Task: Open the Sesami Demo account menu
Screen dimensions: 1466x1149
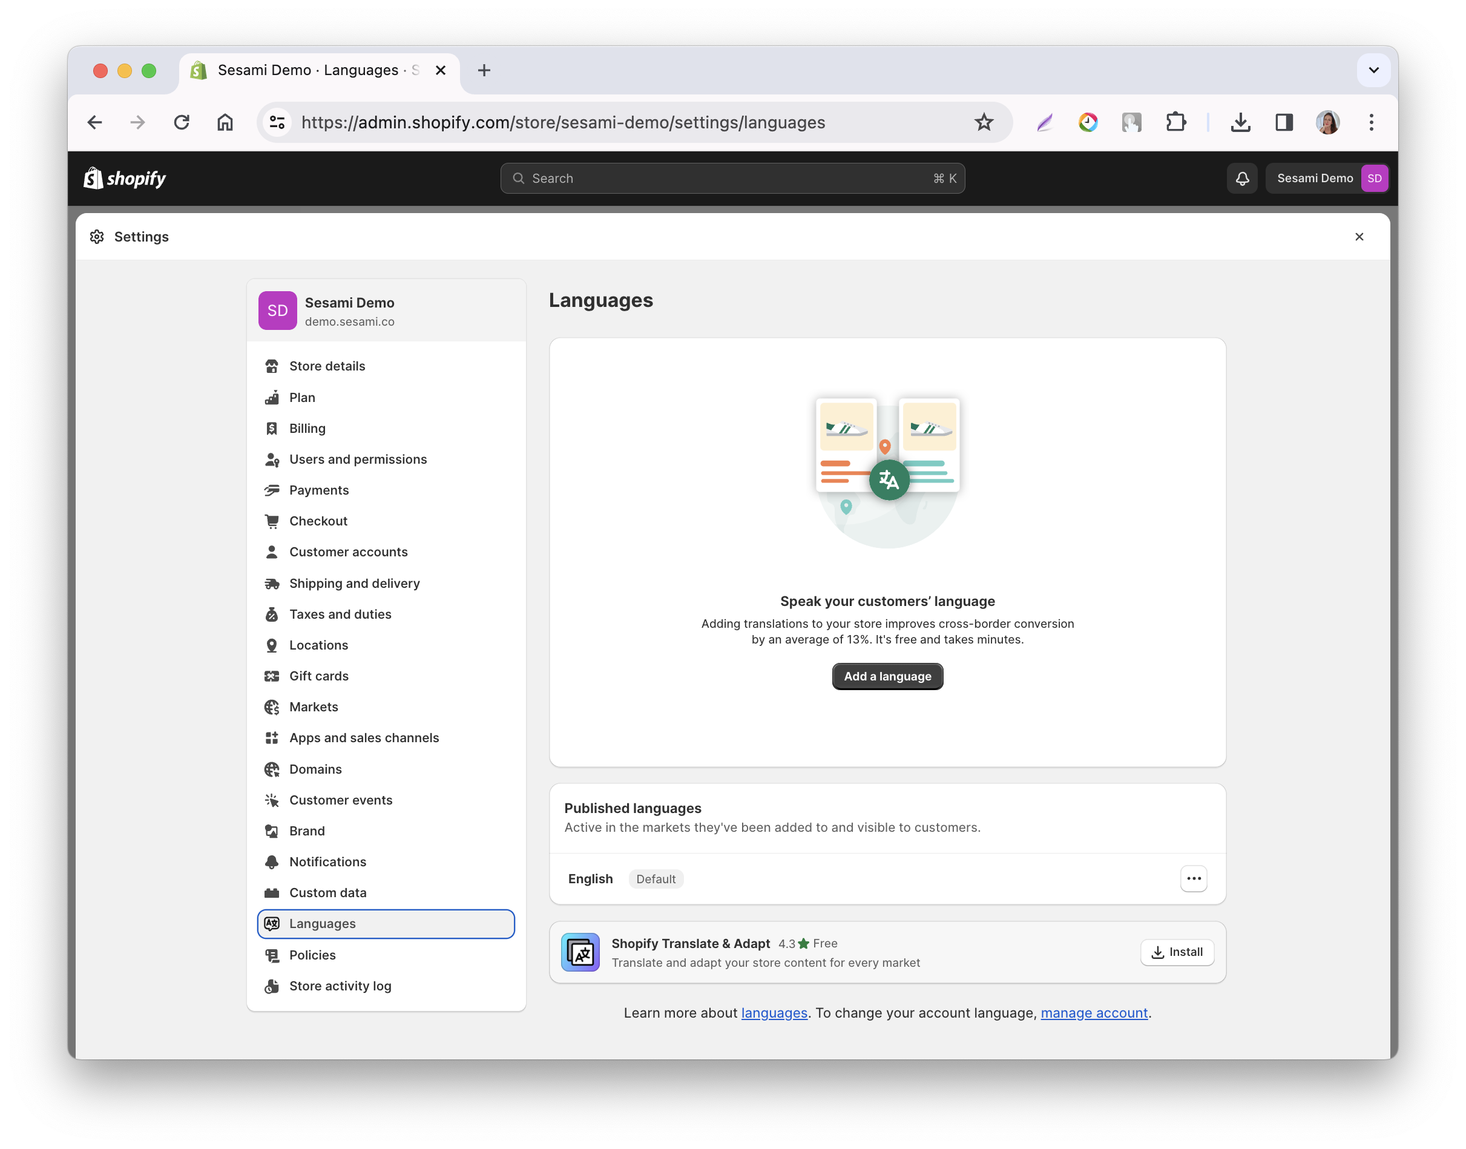Action: pyautogui.click(x=1327, y=178)
